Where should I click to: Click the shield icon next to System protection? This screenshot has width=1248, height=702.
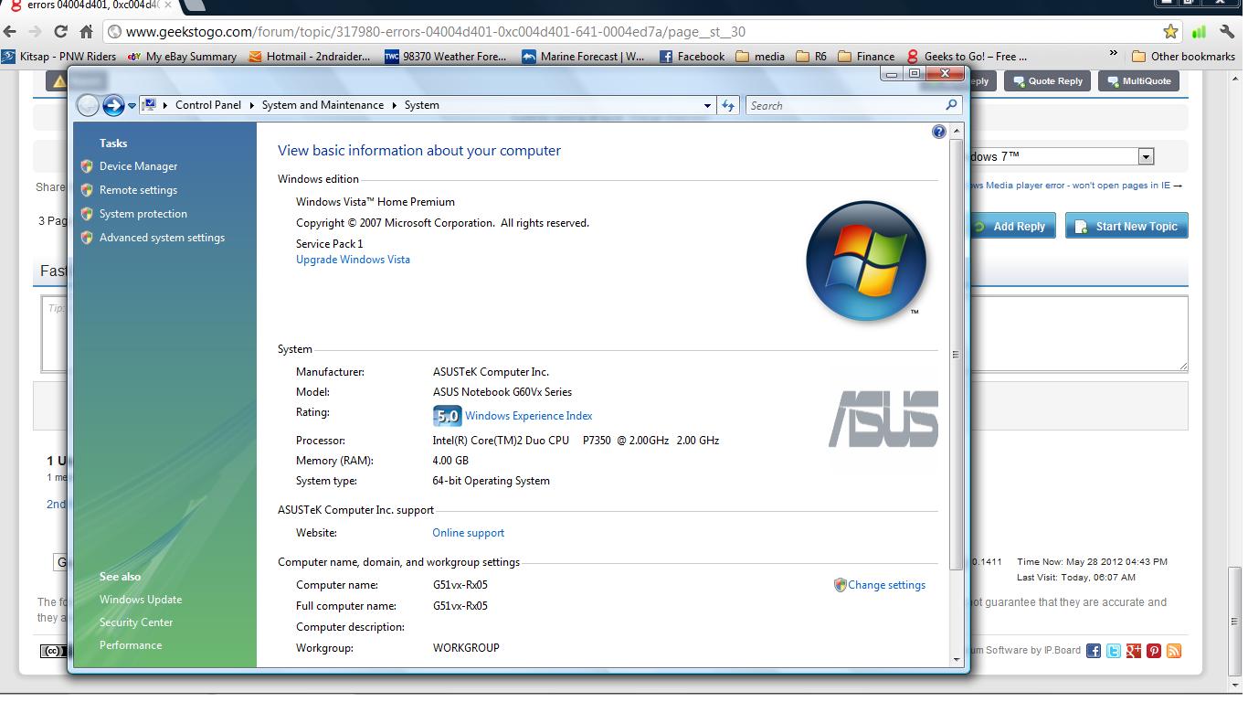click(87, 214)
